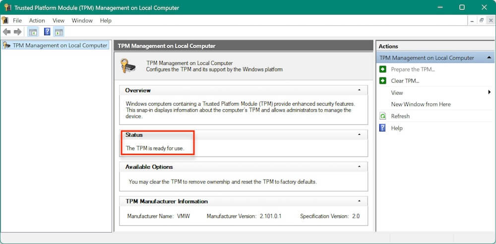
Task: Minimize the inner MDI child window
Action: coord(472,20)
